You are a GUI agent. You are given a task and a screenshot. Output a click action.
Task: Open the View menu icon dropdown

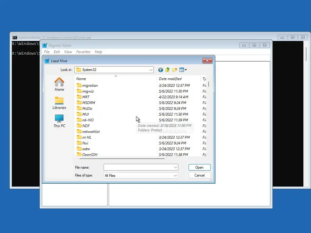[x=183, y=70]
